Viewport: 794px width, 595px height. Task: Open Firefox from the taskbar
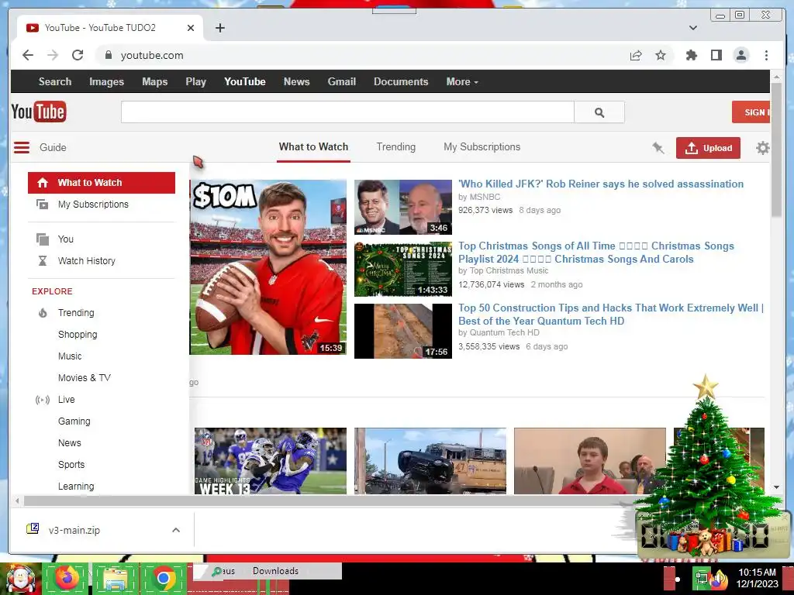click(67, 578)
